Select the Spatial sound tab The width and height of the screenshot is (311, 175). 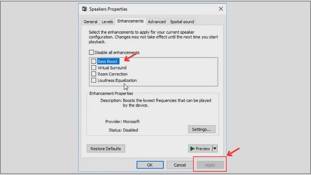[x=182, y=22]
